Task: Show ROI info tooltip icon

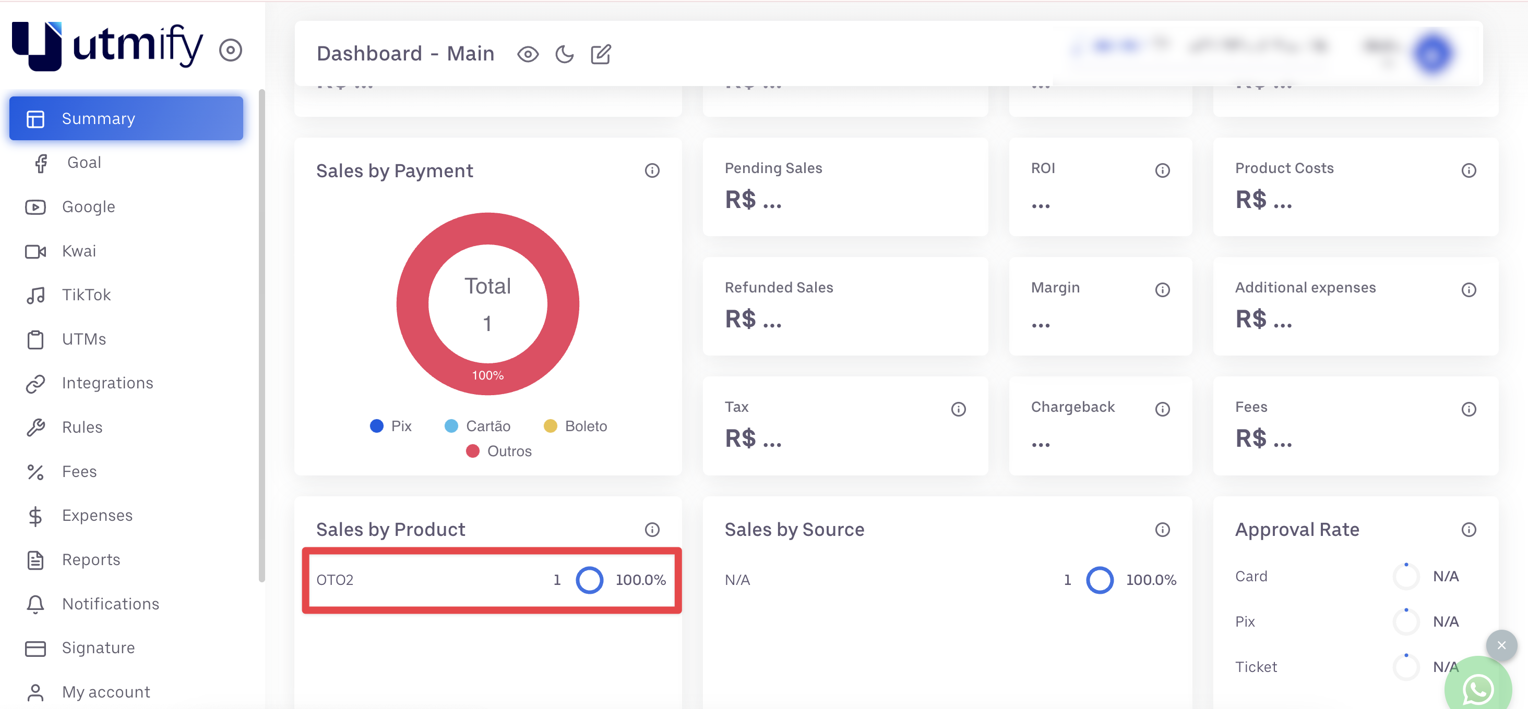Action: (x=1162, y=170)
